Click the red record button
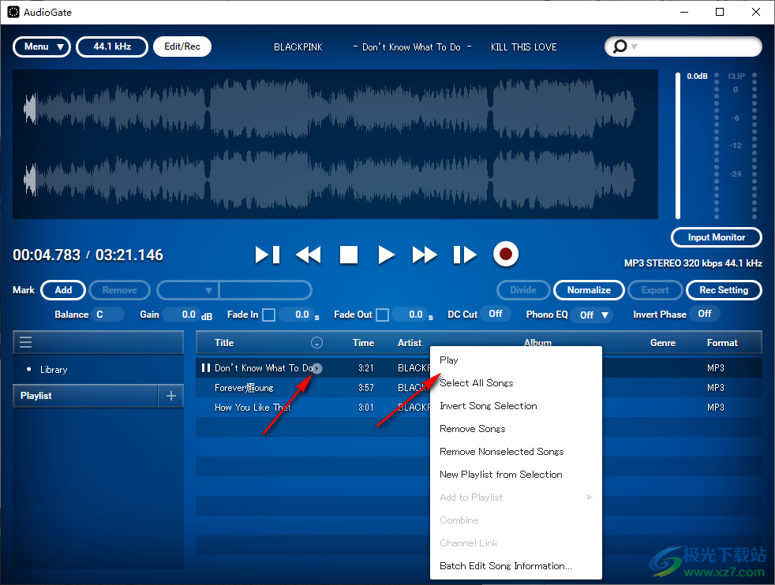The image size is (775, 585). 505,254
